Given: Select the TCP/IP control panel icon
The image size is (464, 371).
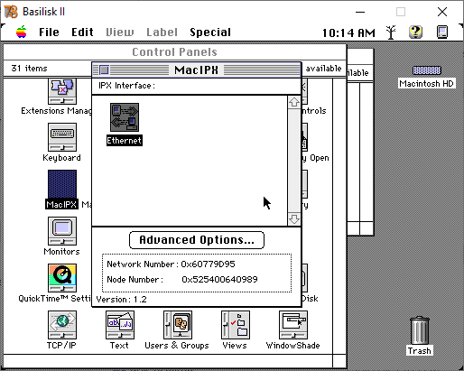Looking at the screenshot, I should [62, 325].
